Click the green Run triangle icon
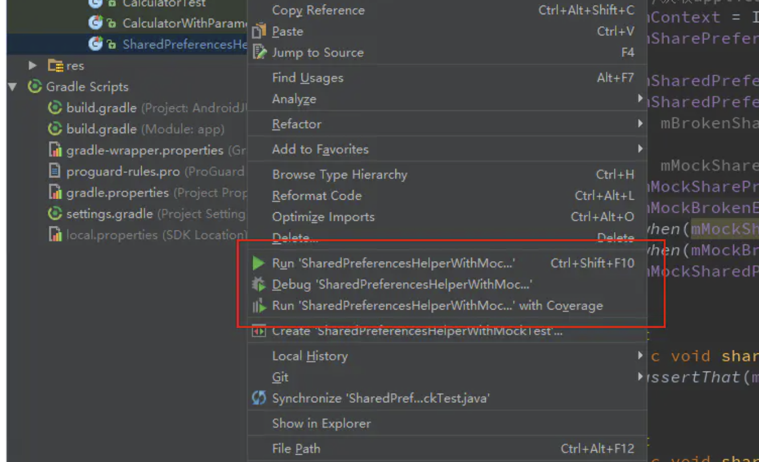759x462 pixels. [x=259, y=263]
